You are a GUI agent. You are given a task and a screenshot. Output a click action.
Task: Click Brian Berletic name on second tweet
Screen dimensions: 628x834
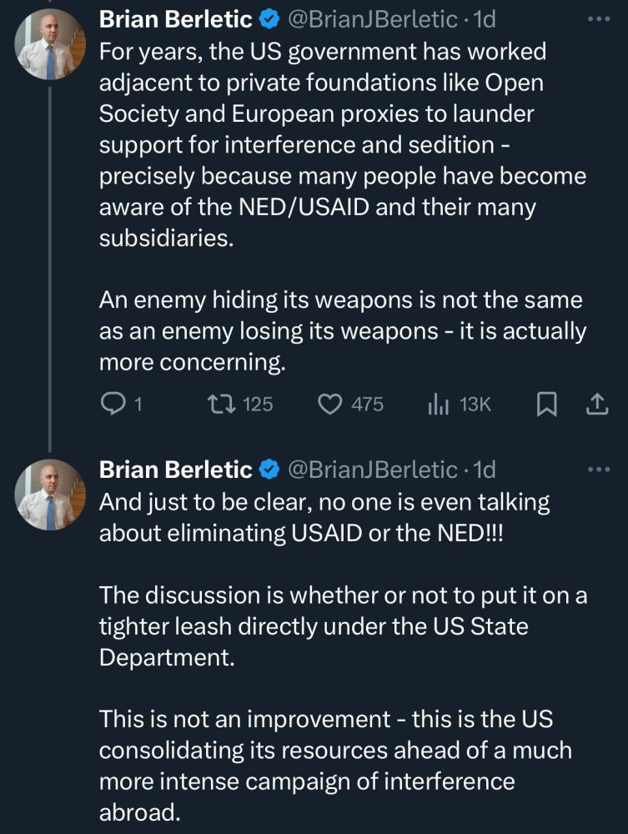point(175,470)
